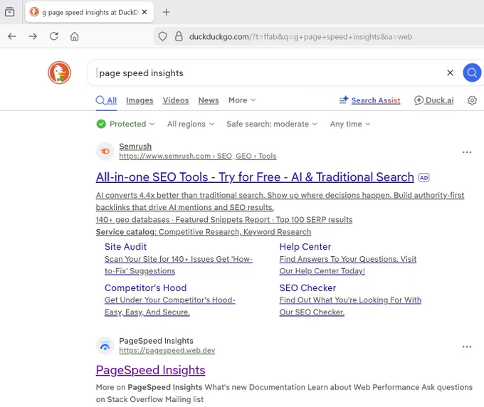Open the Competitor's Hood sitelink
This screenshot has height=407, width=484.
145,287
